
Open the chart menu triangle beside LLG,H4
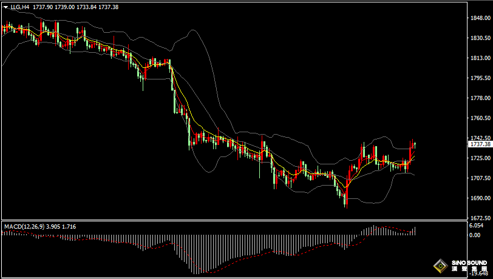(x=6, y=7)
